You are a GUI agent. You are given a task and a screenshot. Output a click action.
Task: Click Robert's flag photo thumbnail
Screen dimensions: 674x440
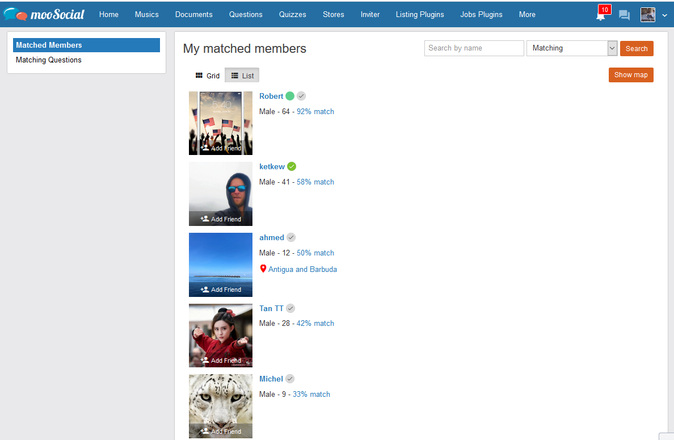coord(221,123)
